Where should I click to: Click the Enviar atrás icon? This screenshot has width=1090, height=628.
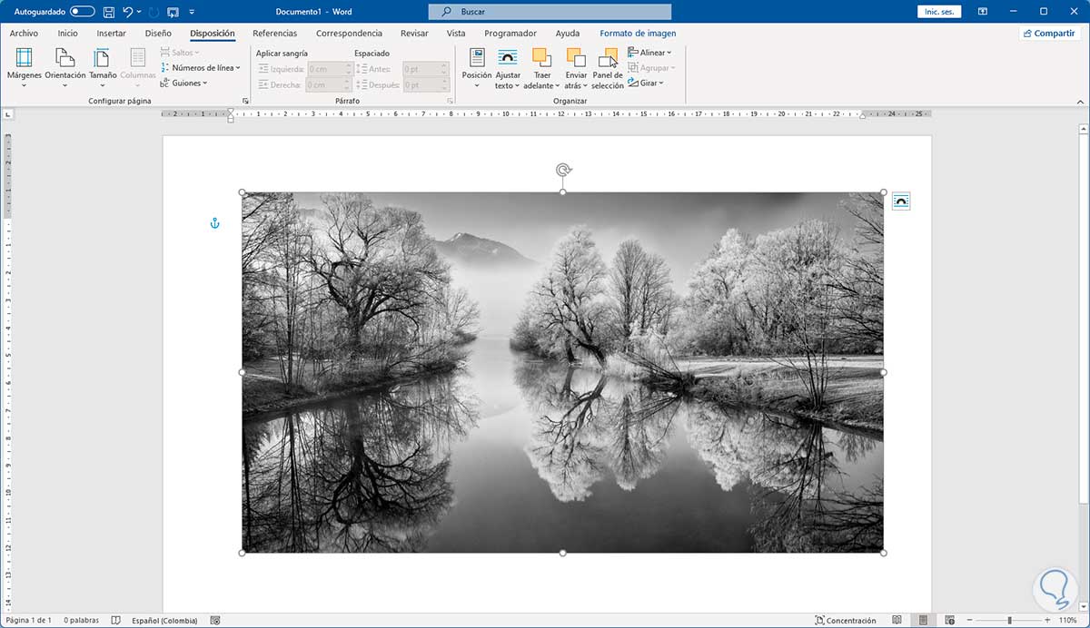[575, 58]
